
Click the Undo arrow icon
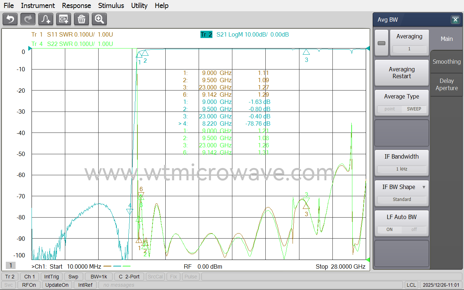(x=10, y=19)
